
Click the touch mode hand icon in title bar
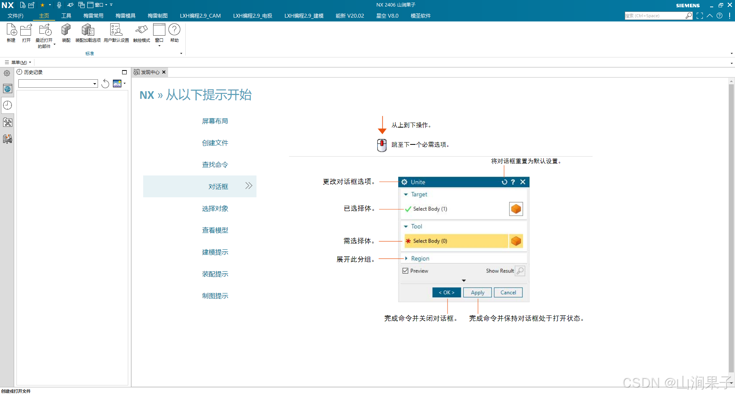click(70, 5)
